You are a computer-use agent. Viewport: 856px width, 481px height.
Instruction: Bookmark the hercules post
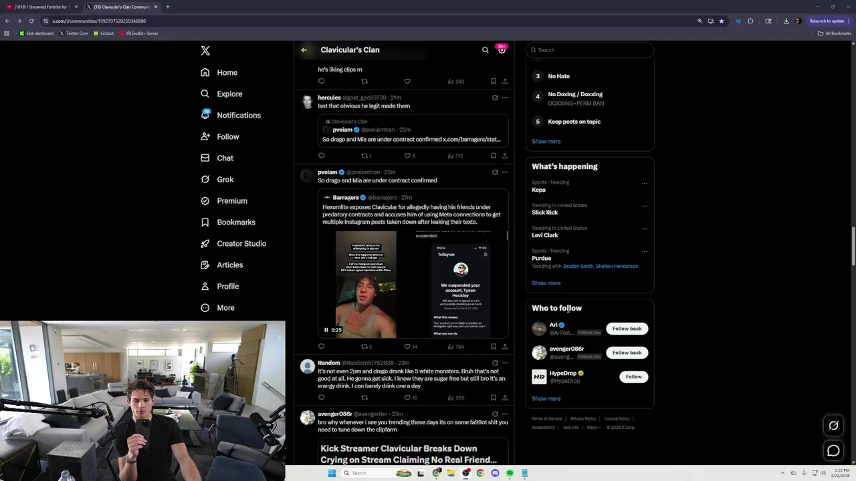click(494, 156)
